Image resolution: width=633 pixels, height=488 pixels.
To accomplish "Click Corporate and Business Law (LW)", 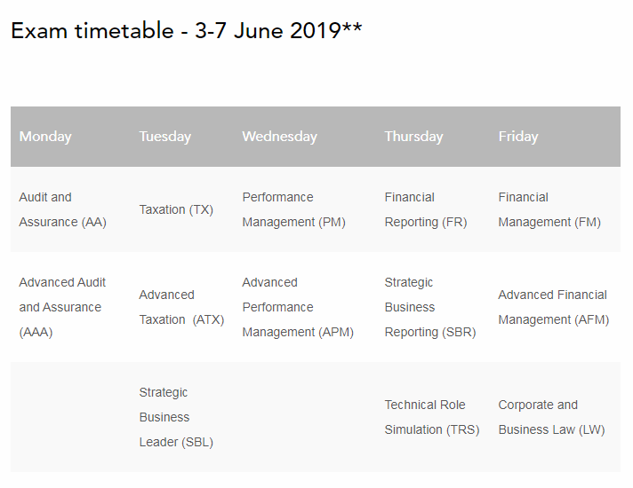I will (551, 417).
